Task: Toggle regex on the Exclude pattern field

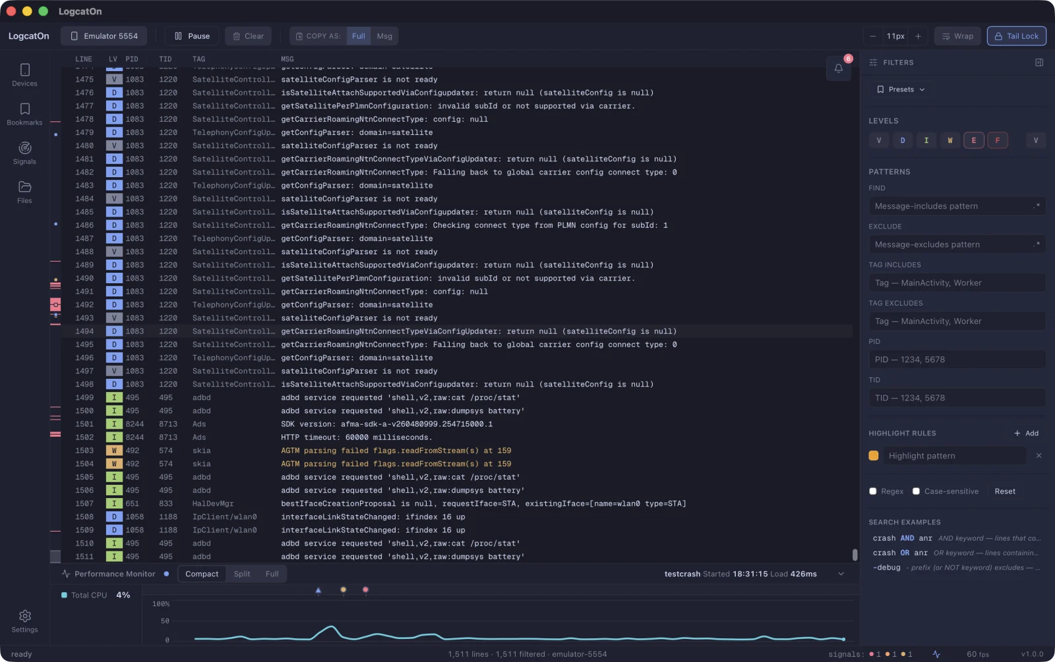Action: pos(1037,244)
